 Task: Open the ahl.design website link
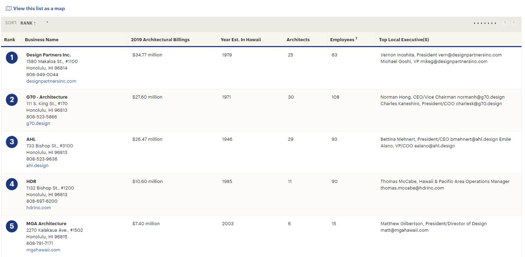tap(37, 166)
